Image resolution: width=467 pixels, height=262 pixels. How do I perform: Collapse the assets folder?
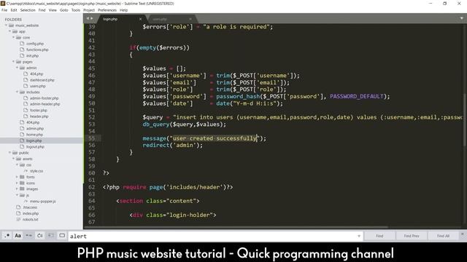click(x=13, y=159)
